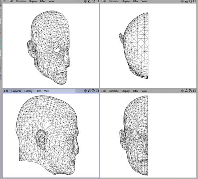The width and height of the screenshot is (198, 179).
Task: Toggle the maximize view icon of the front half-face viewport
Action: coord(195,91)
